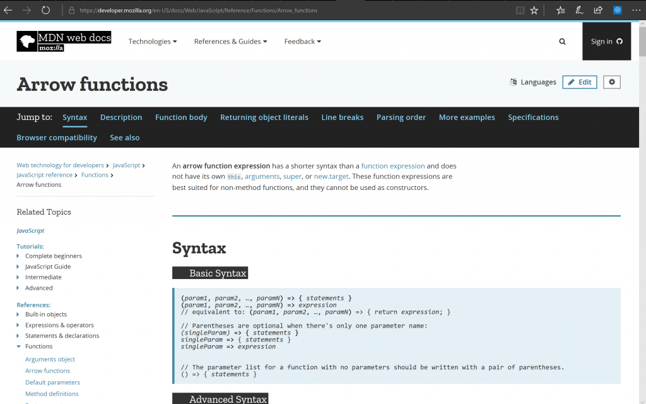Click the page vertical scrollbar thumb
The image size is (646, 404).
642,42
